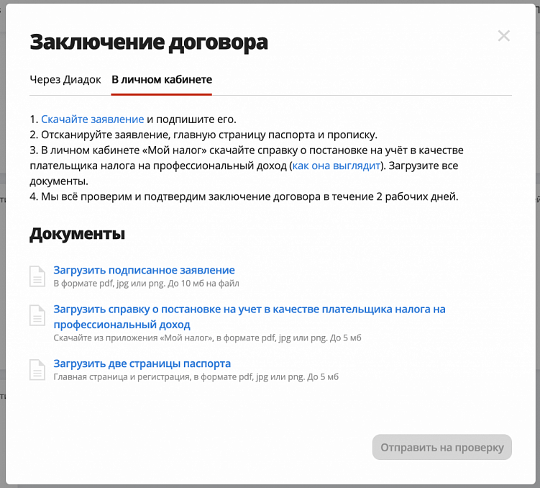Click file icon next to tax certificate upload
Image resolution: width=540 pixels, height=488 pixels.
click(37, 315)
